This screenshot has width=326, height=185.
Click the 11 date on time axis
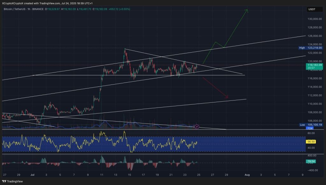[102, 175]
